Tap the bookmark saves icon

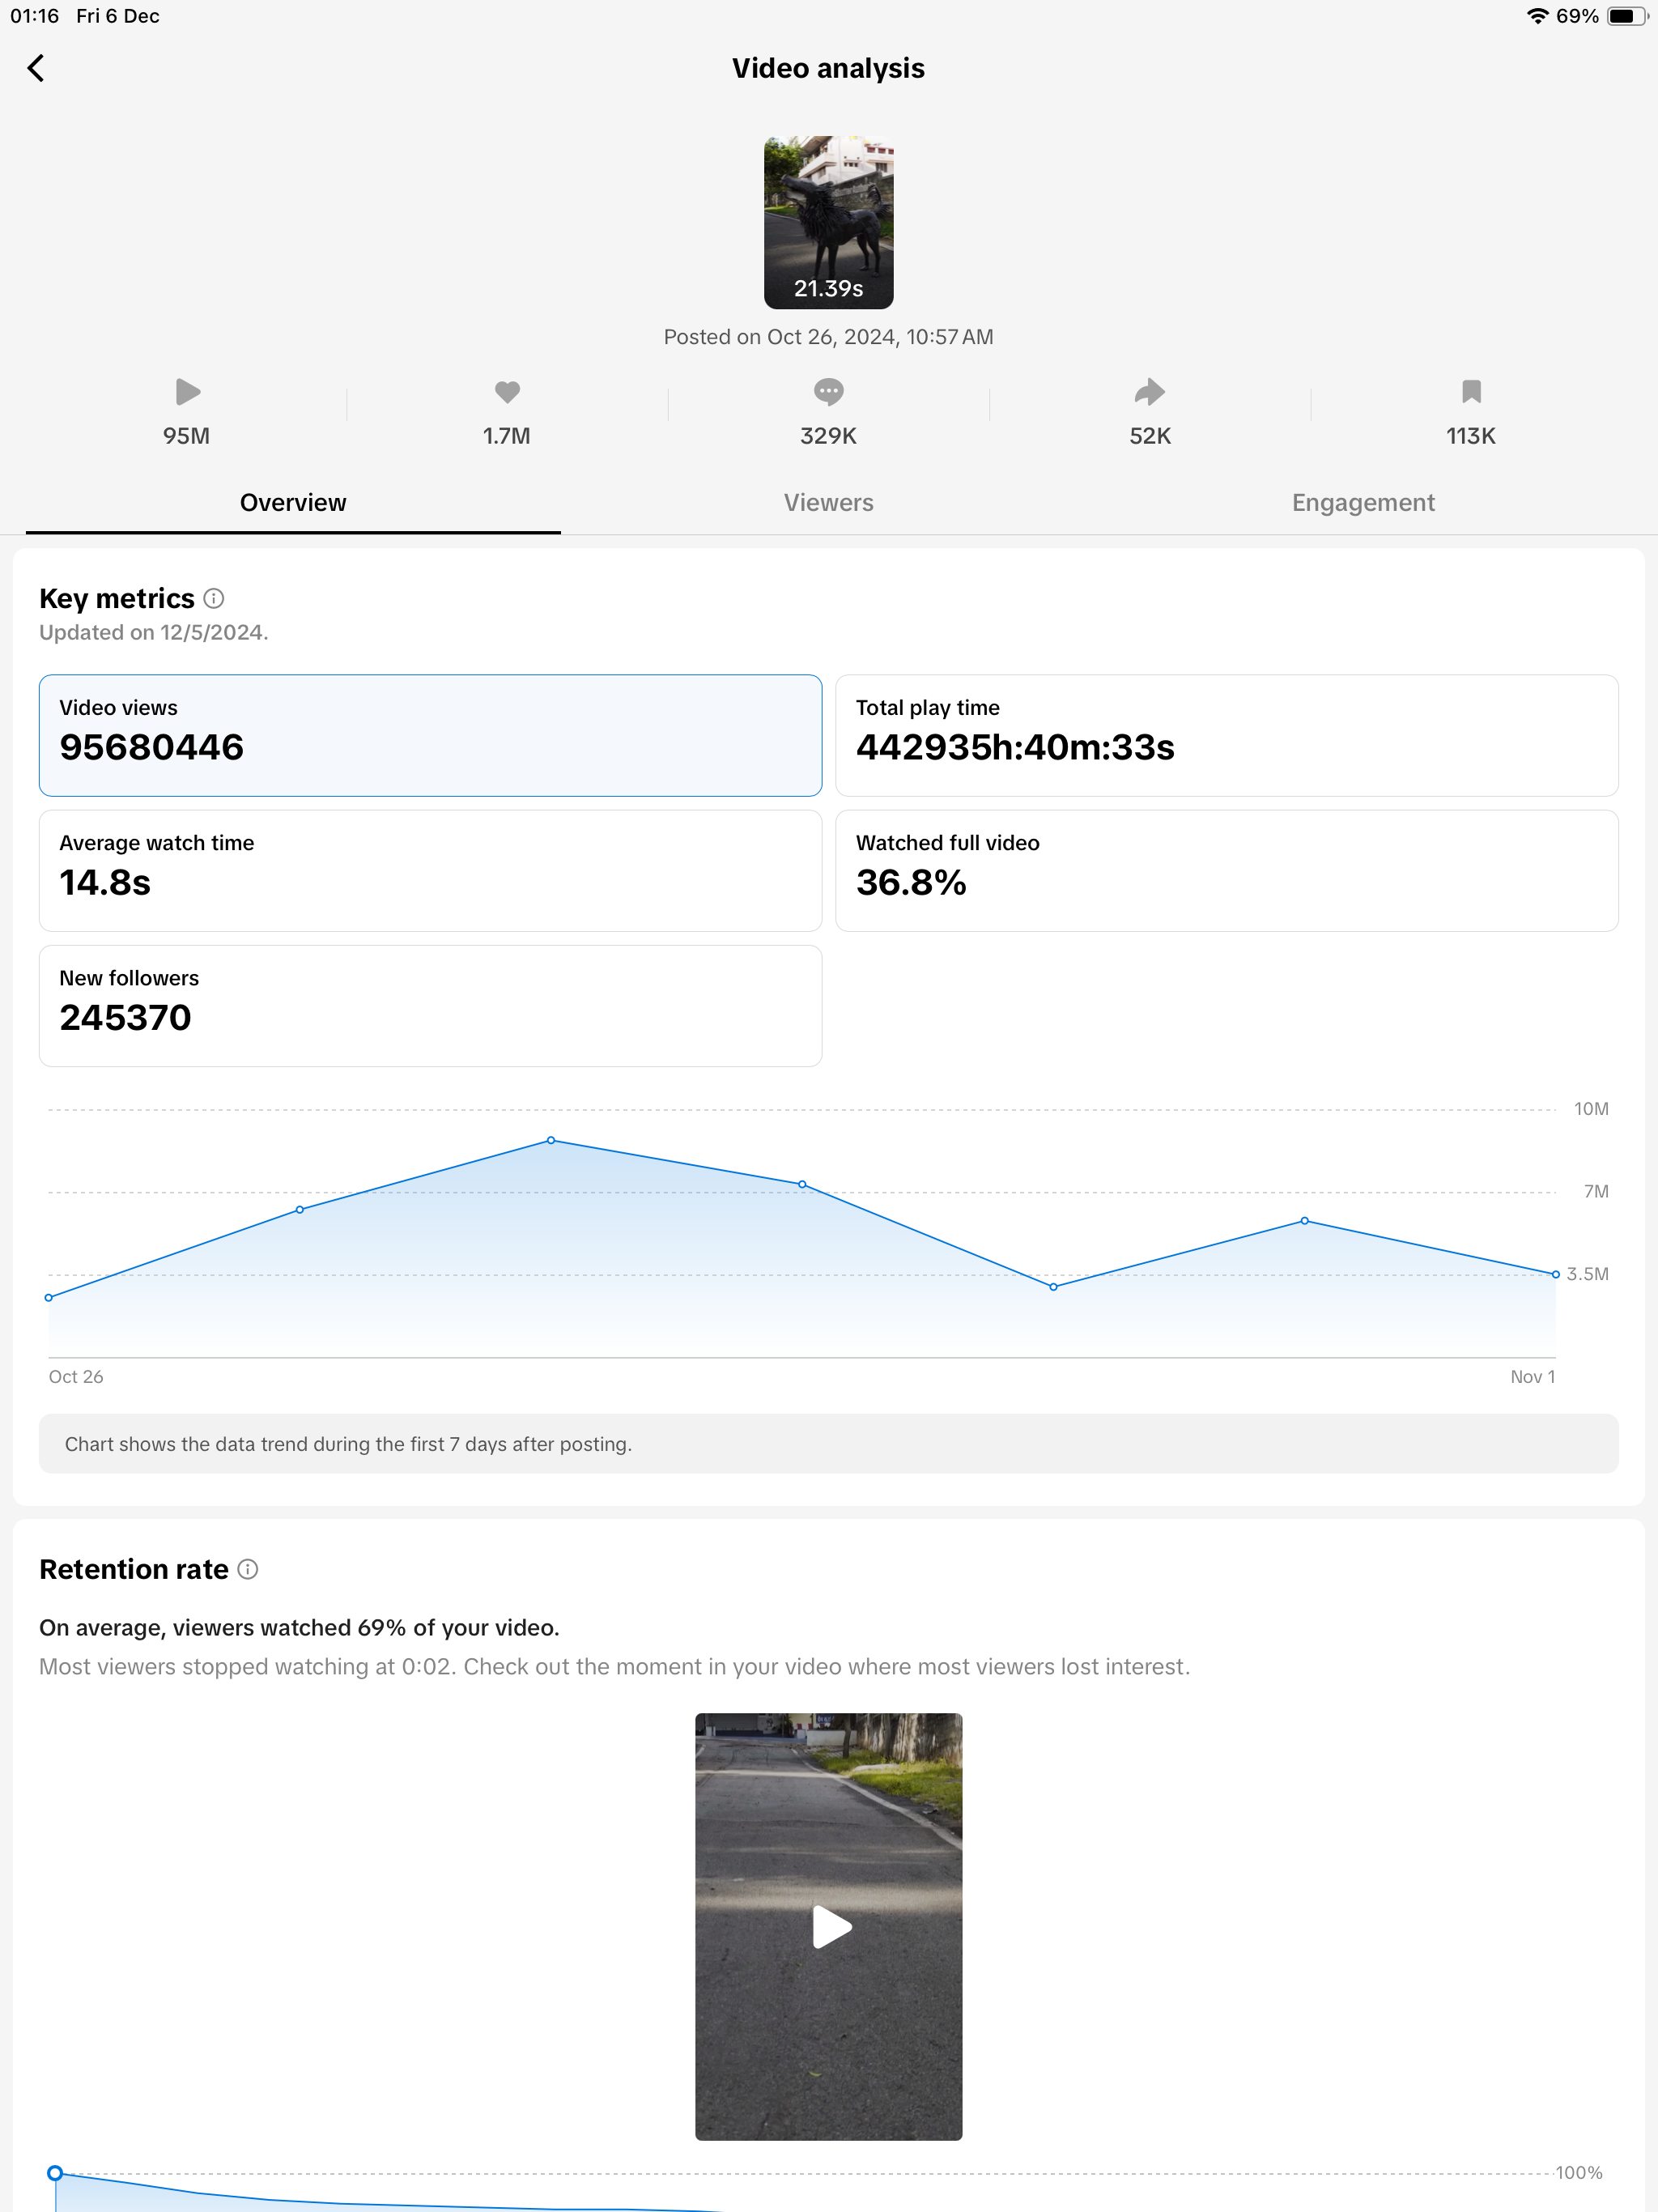click(x=1471, y=392)
